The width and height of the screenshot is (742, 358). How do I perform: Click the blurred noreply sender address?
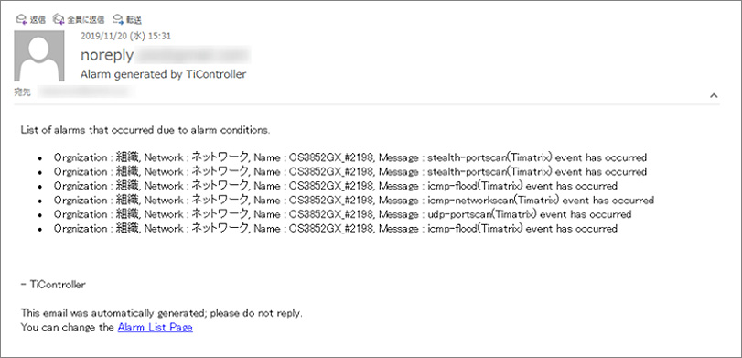(x=193, y=56)
